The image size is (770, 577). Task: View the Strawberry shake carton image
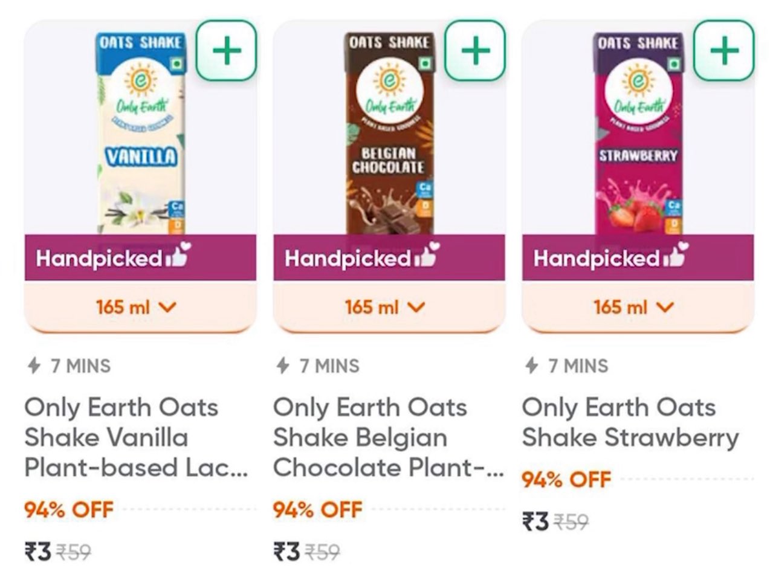click(x=637, y=133)
